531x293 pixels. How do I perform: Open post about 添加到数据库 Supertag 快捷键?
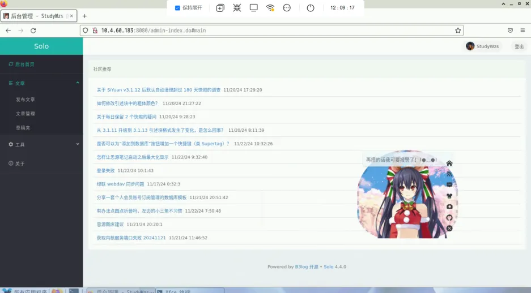(x=163, y=144)
